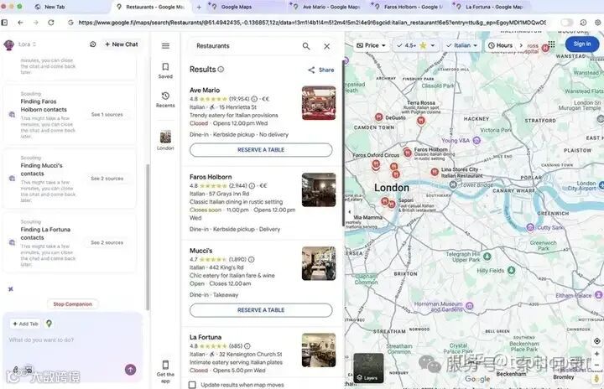Open a new browser tab with plus
The width and height of the screenshot is (604, 389).
tap(199, 7)
